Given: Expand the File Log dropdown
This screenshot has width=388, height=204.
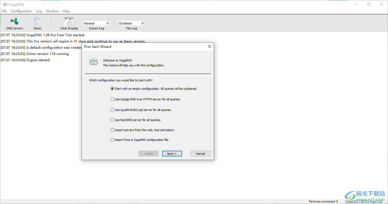Looking at the screenshot, I should point(142,23).
